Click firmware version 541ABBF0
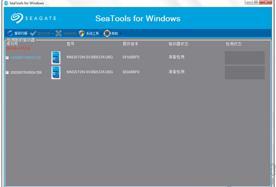Screen dimensions: 276x187 click(131, 57)
